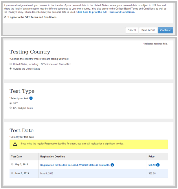
Task: Select Outside the United States option
Action: point(11,68)
